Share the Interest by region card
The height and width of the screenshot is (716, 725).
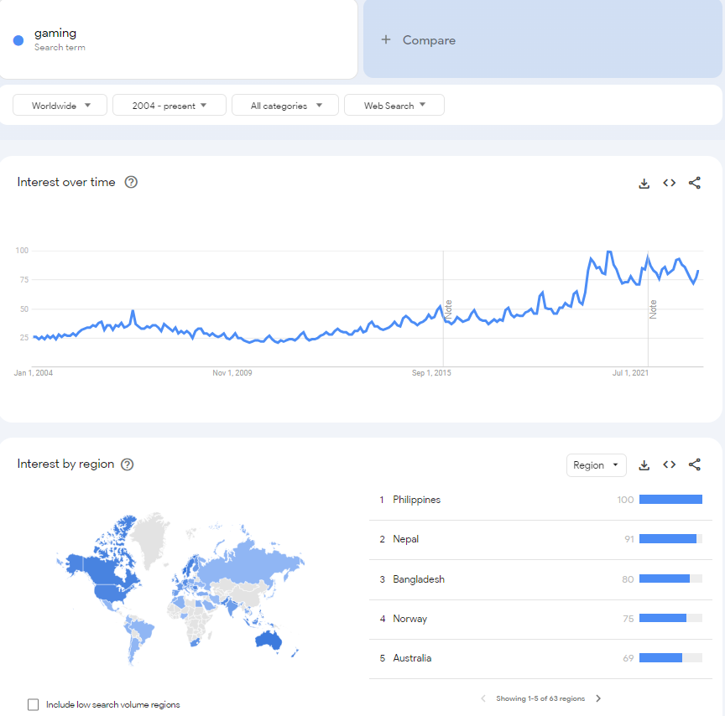(x=694, y=464)
